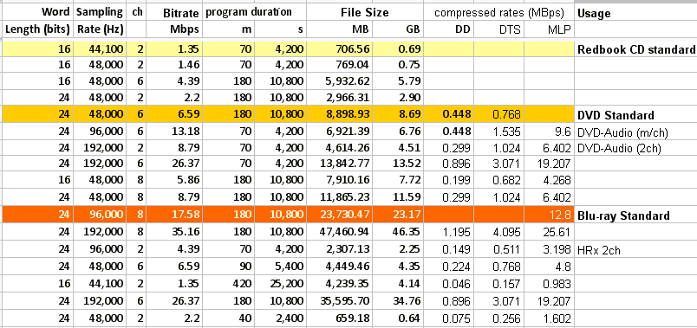This screenshot has width=697, height=328.
Task: Select the 46.35 GB cell
Action: click(x=398, y=233)
